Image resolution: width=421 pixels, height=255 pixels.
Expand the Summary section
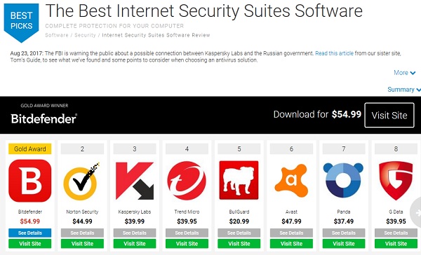click(404, 90)
